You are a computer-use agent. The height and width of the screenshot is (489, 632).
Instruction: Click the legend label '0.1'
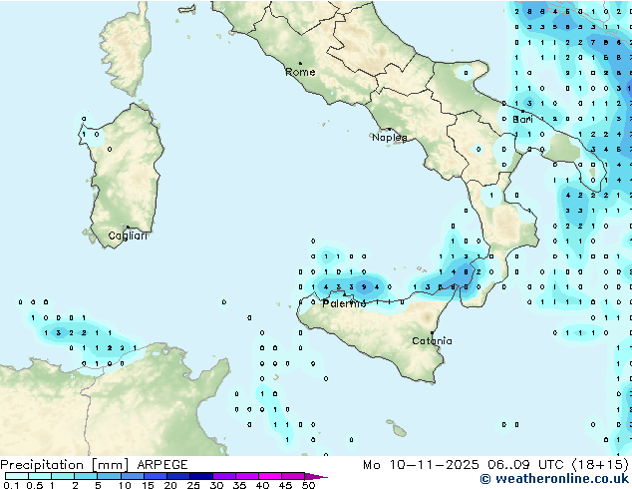11,485
